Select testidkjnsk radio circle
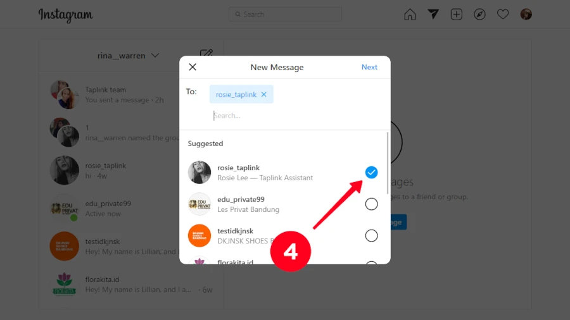The image size is (570, 320). (x=371, y=235)
